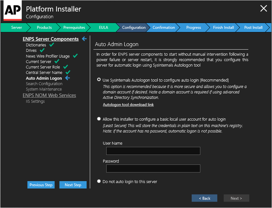Image resolution: width=272 pixels, height=208 pixels.
Task: Go to the Prerequisites step tab
Action: [x=74, y=28]
